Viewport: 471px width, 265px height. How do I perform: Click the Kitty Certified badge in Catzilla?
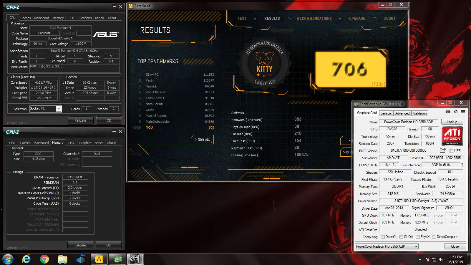[x=265, y=63]
